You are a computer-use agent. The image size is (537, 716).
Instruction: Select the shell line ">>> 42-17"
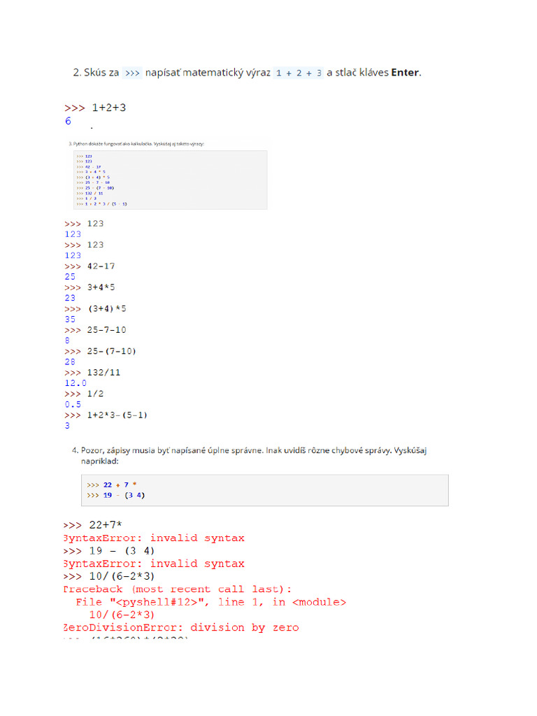[89, 266]
